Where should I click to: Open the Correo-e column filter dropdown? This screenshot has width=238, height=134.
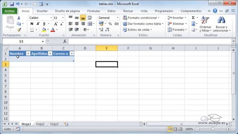coord(72,54)
